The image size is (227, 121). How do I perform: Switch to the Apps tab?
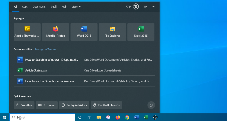click(25, 7)
